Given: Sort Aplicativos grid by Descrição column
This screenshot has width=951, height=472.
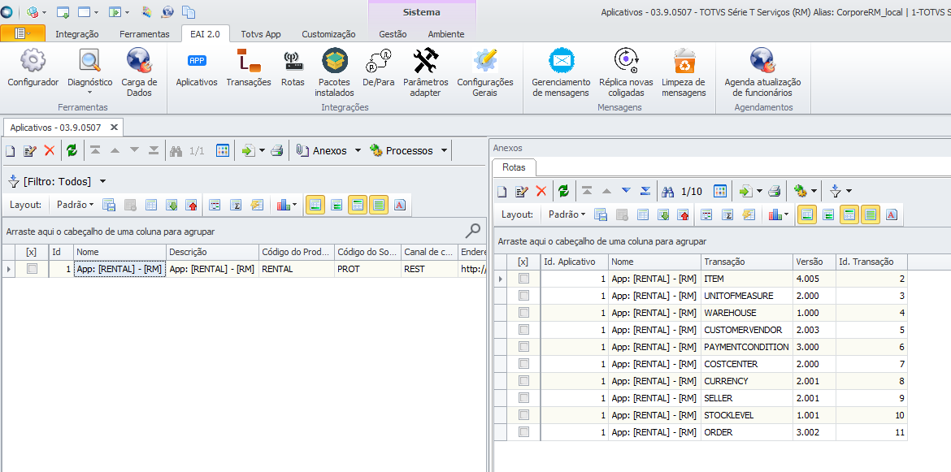Looking at the screenshot, I should [x=213, y=252].
